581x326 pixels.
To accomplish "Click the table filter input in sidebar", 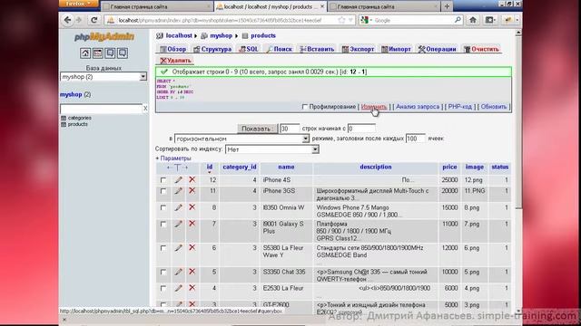I will click(101, 109).
